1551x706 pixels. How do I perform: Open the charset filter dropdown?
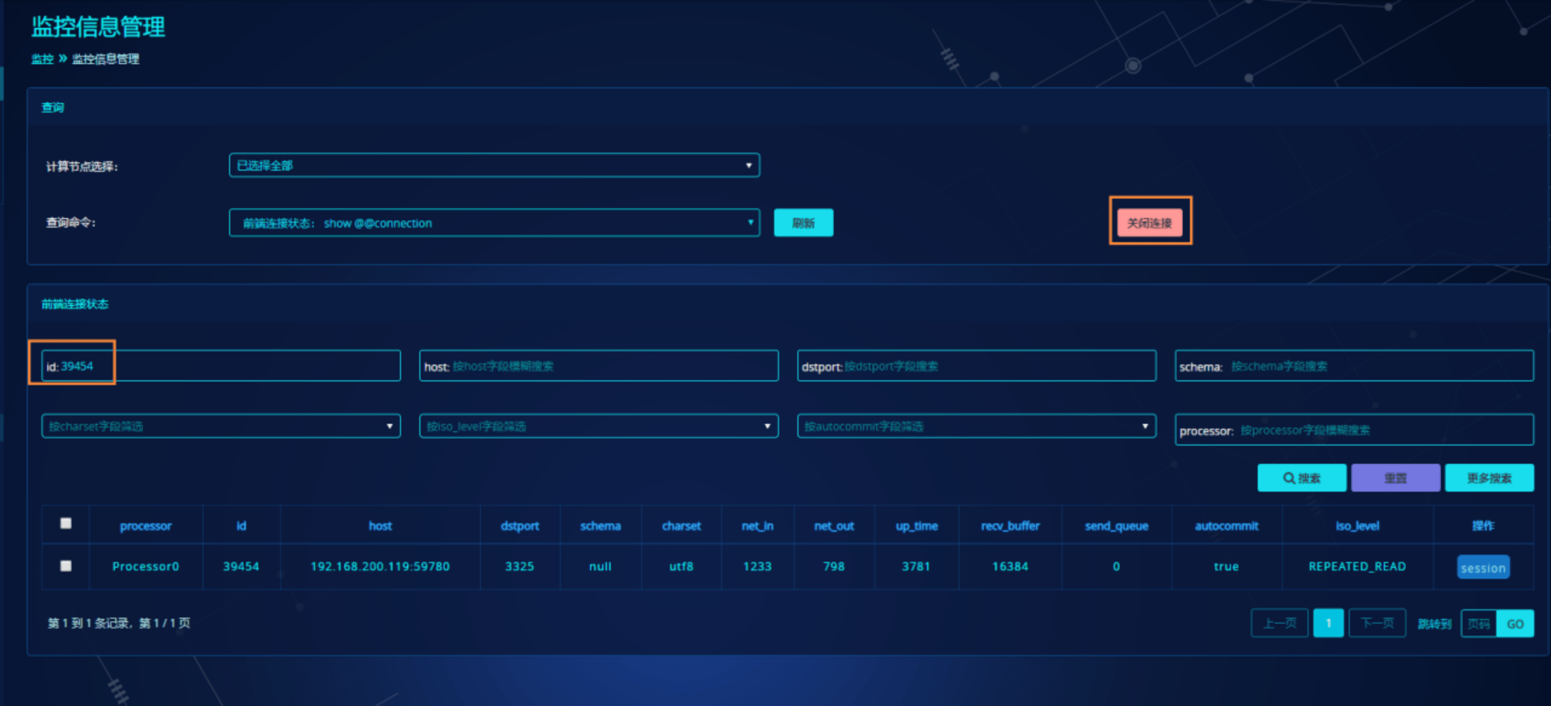[221, 426]
